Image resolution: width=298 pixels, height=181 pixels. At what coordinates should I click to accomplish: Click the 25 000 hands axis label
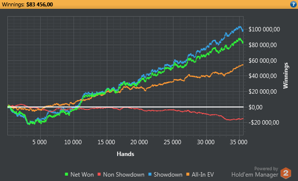coord(173,142)
